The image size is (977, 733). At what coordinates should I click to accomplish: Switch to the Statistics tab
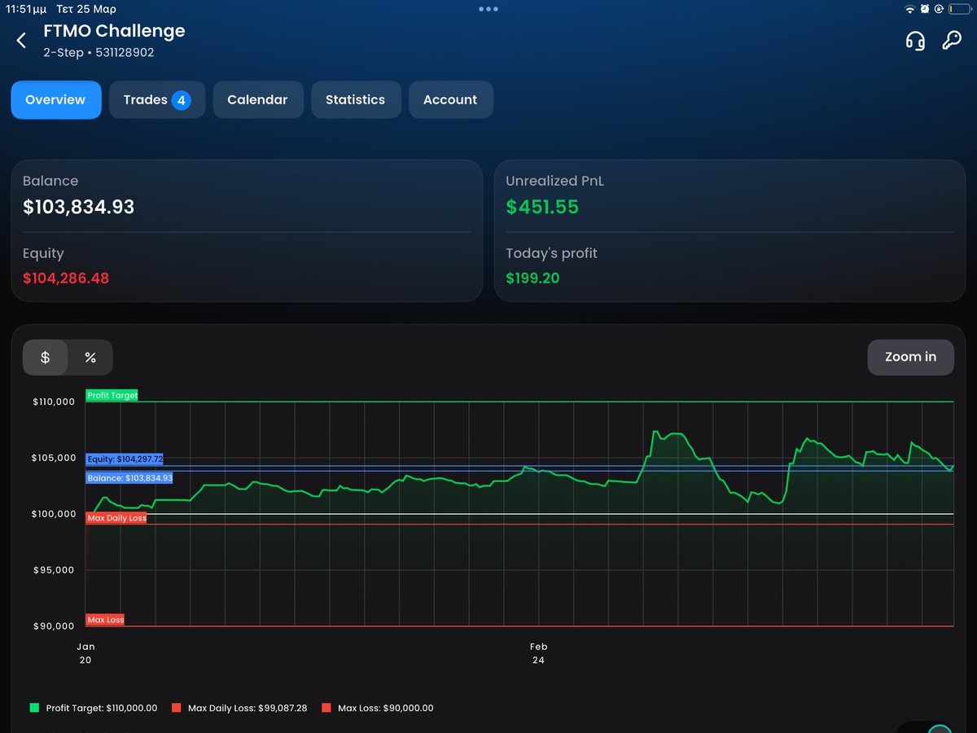pyautogui.click(x=355, y=100)
